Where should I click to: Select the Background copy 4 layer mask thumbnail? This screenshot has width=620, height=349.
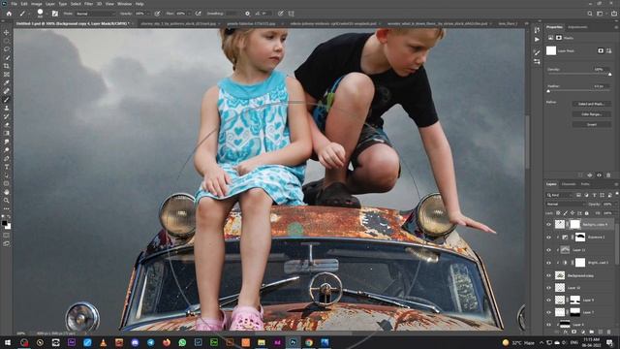574,224
